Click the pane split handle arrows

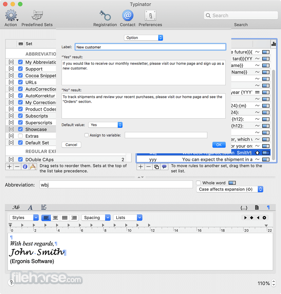click(140, 177)
